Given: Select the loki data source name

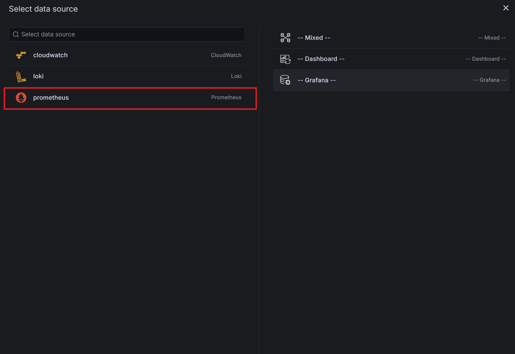Looking at the screenshot, I should coord(38,76).
